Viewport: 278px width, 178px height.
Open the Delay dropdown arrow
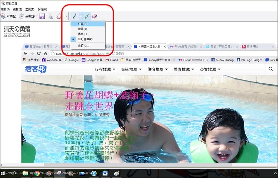point(36,16)
